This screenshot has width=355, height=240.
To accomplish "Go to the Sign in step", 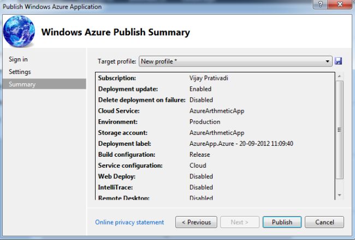I will (x=18, y=59).
